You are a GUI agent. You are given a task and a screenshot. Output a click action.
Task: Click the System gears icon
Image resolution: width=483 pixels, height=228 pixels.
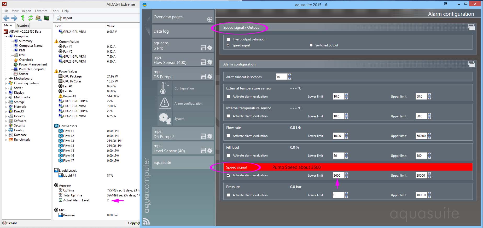(x=164, y=118)
